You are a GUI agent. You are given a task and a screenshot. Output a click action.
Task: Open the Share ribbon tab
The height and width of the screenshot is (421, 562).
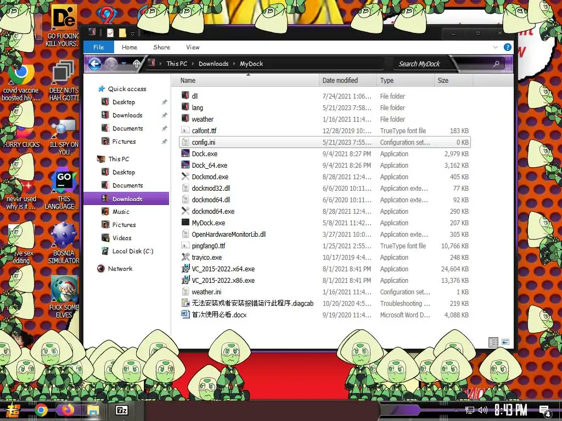pyautogui.click(x=162, y=47)
